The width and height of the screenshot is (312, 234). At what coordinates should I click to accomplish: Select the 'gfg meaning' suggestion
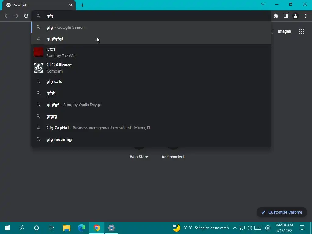(151, 139)
